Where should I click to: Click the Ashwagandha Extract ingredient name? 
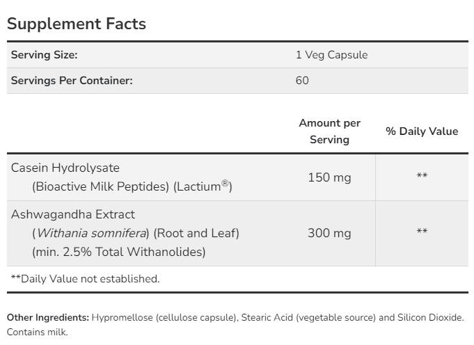point(73,214)
